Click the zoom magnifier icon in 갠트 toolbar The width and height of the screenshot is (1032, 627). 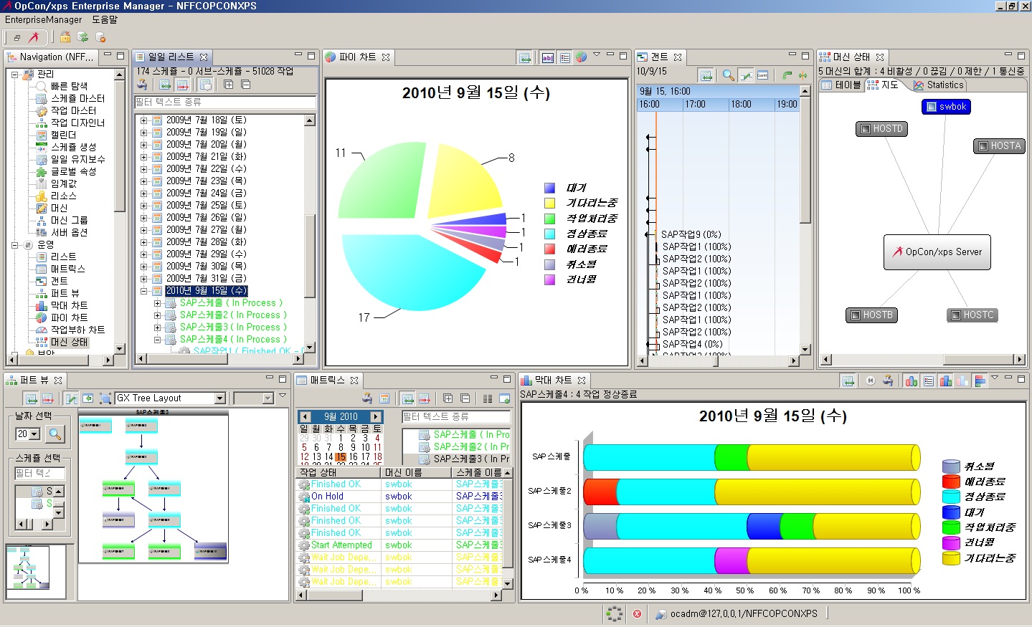point(728,75)
